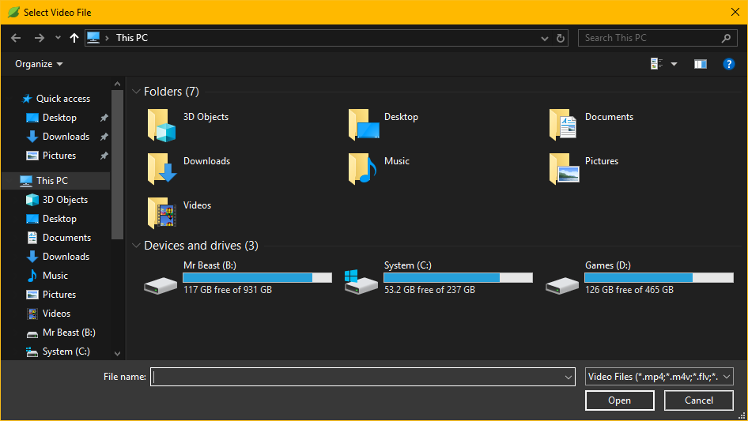Open the Video Files type filter dropdown
The image size is (748, 421).
tap(659, 377)
